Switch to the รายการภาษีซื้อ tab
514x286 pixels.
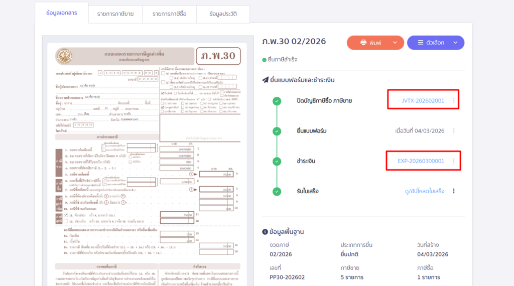[x=169, y=14]
